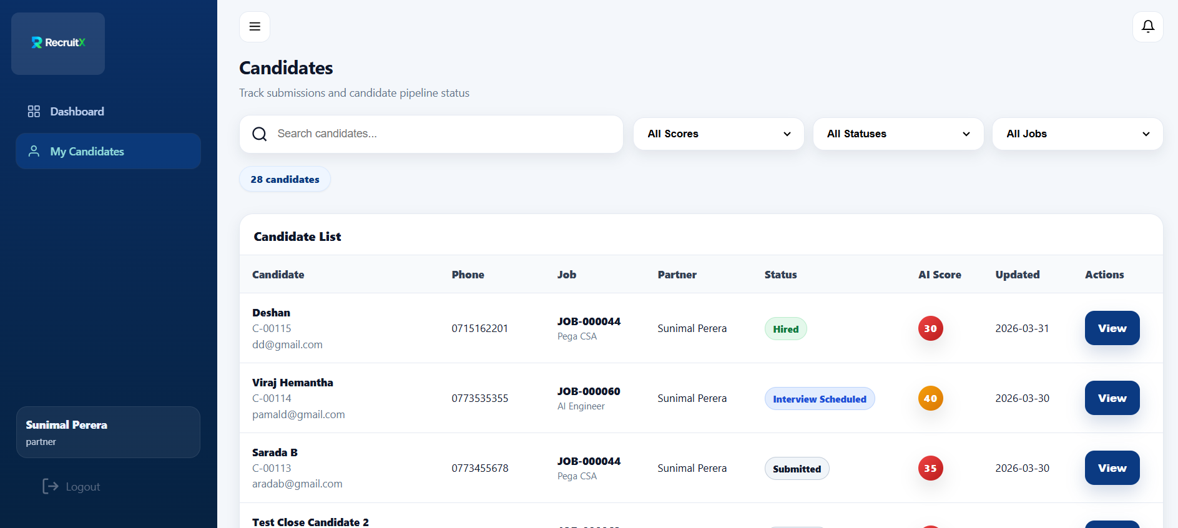Click the 28 candidates count pill

click(285, 180)
